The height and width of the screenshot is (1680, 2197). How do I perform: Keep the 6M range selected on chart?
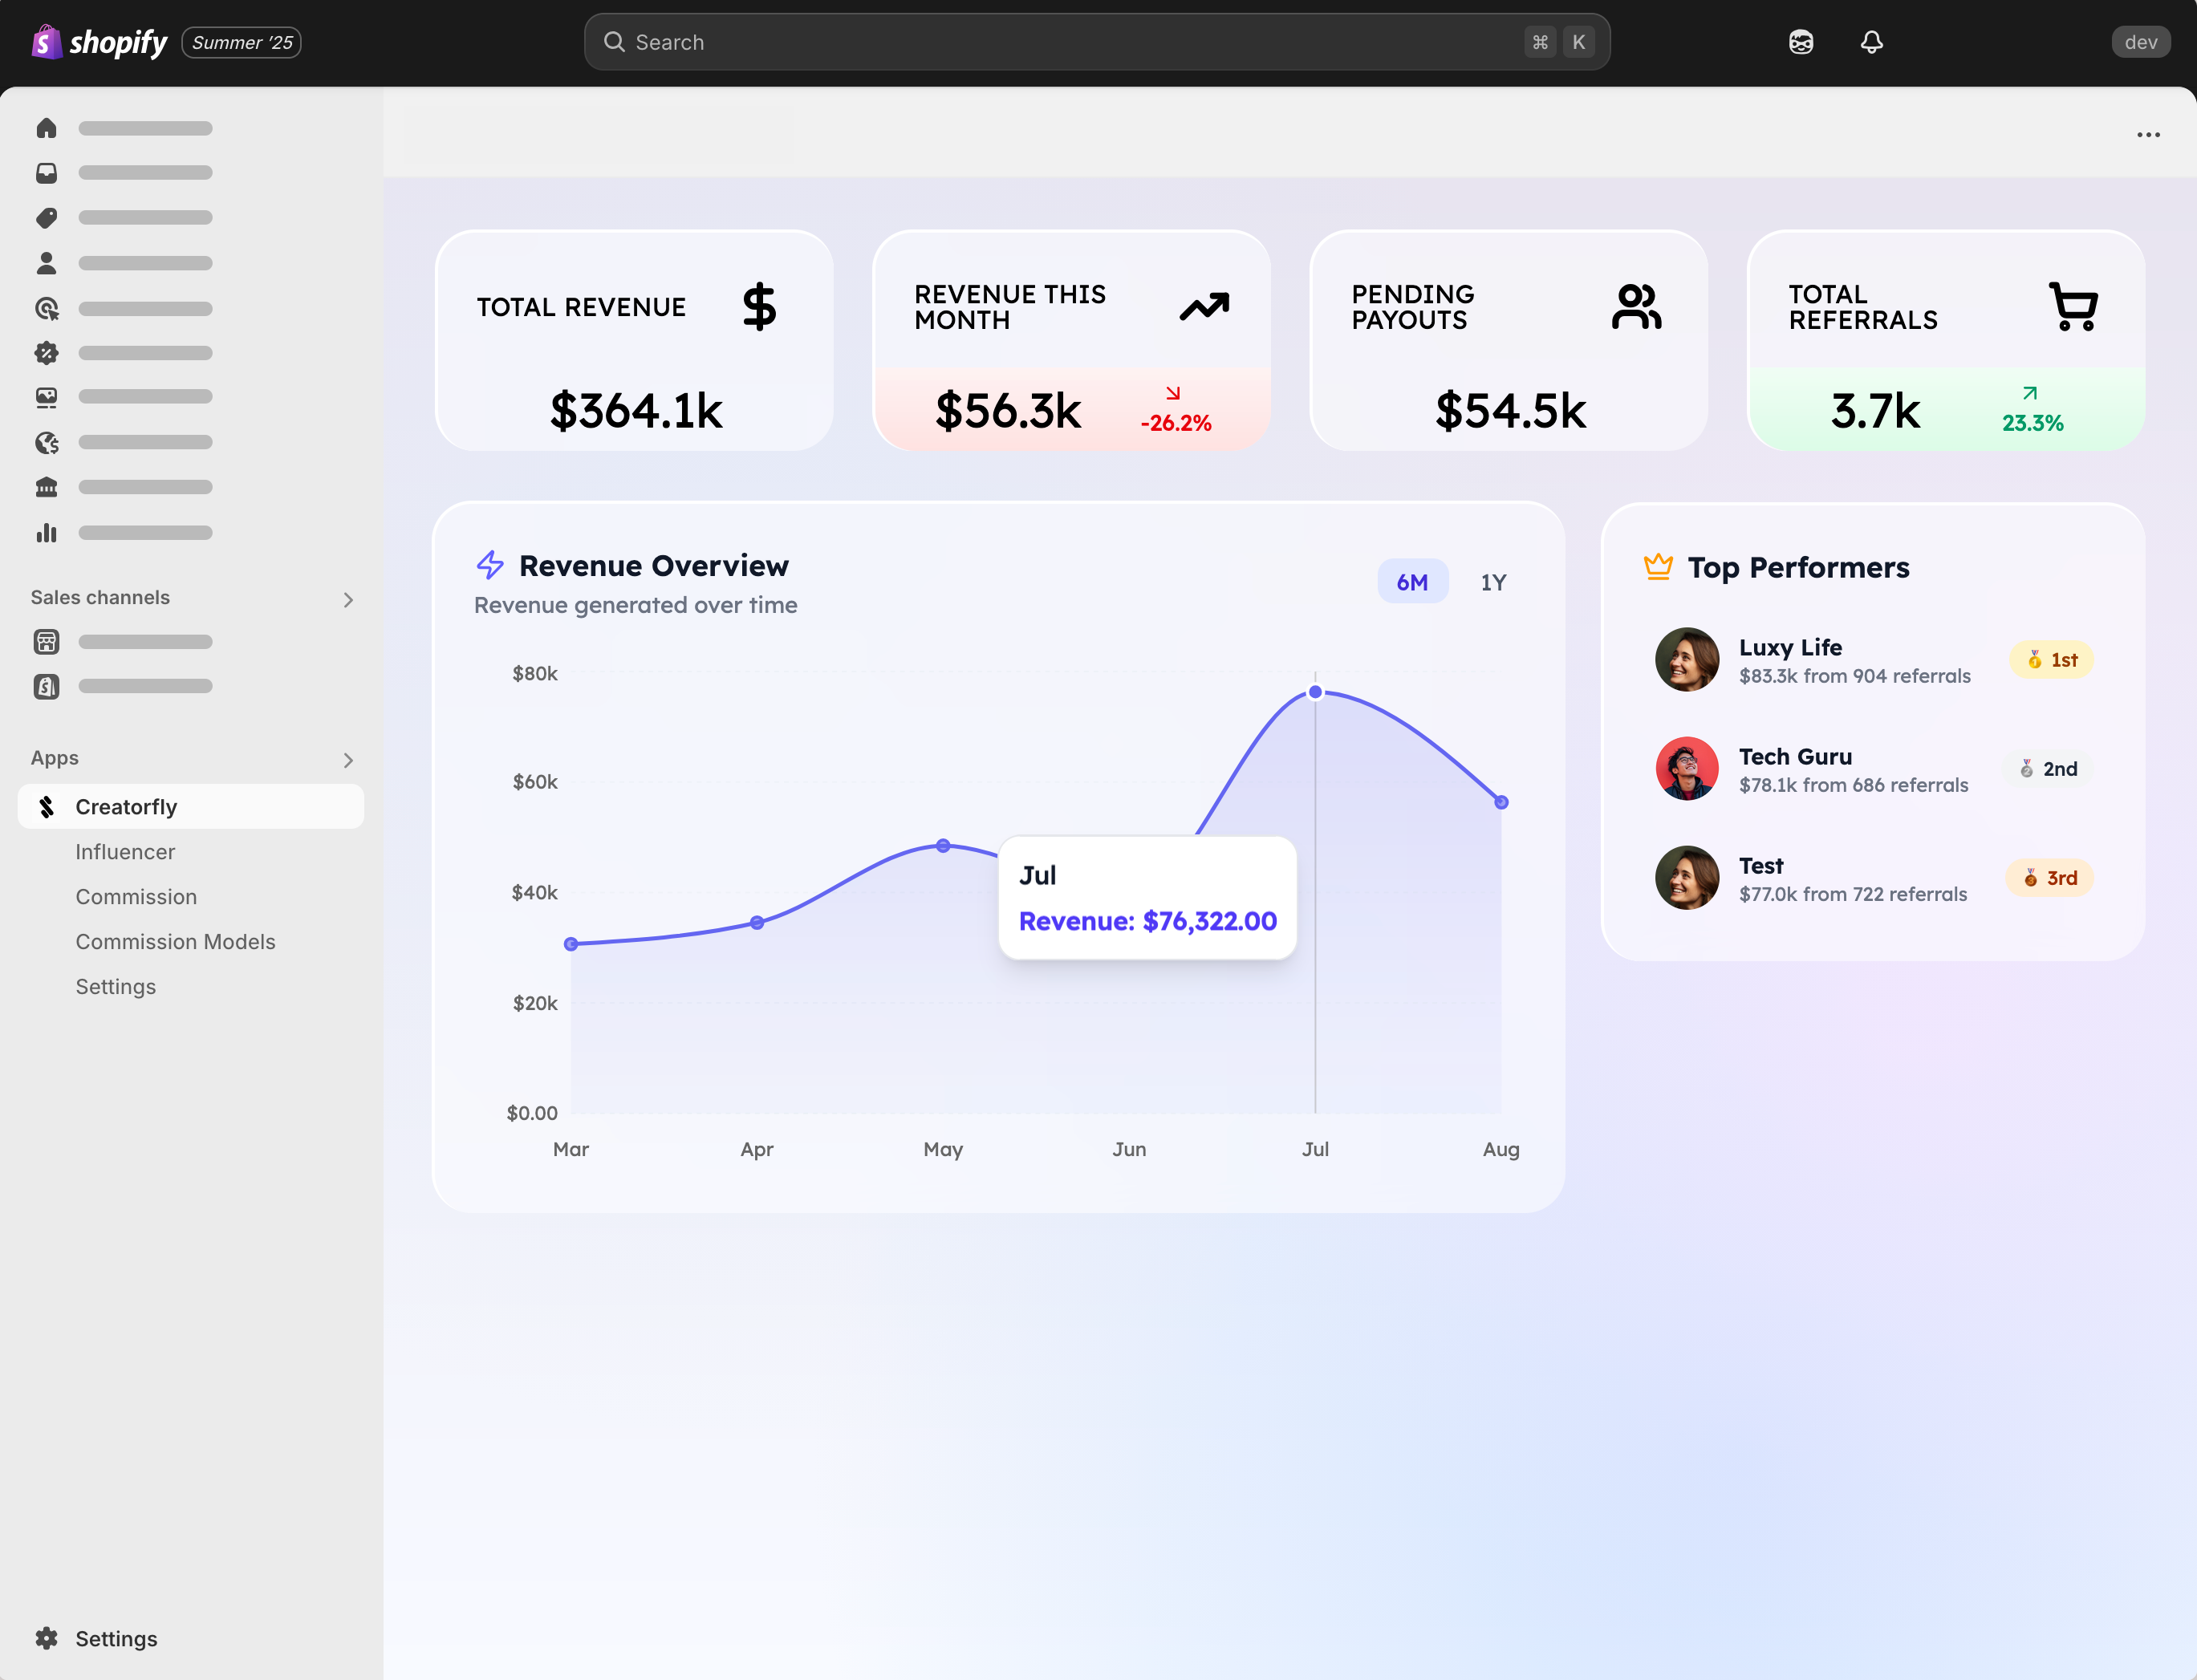click(1412, 581)
